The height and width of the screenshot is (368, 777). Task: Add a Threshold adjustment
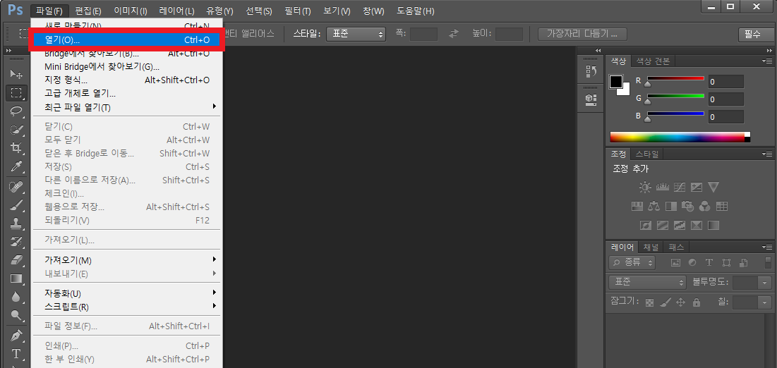pyautogui.click(x=680, y=226)
